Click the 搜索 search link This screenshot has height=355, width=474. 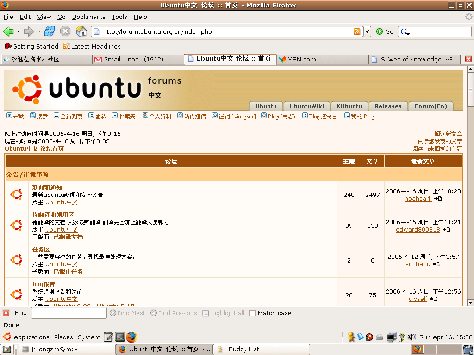[x=39, y=116]
